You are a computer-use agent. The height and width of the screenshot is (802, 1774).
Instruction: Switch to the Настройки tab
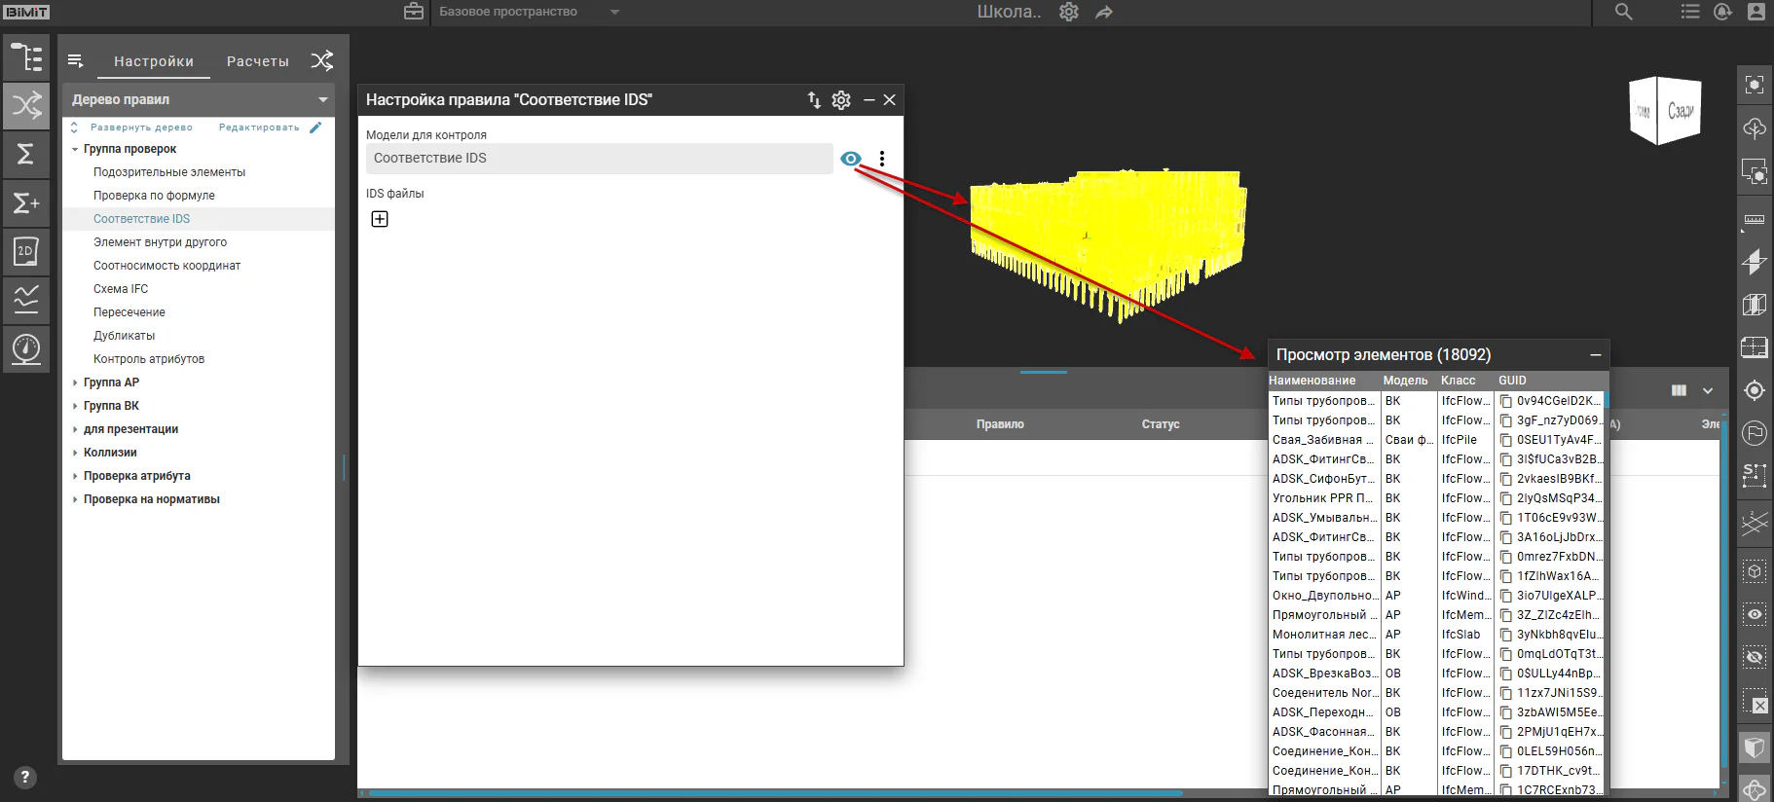click(x=154, y=61)
